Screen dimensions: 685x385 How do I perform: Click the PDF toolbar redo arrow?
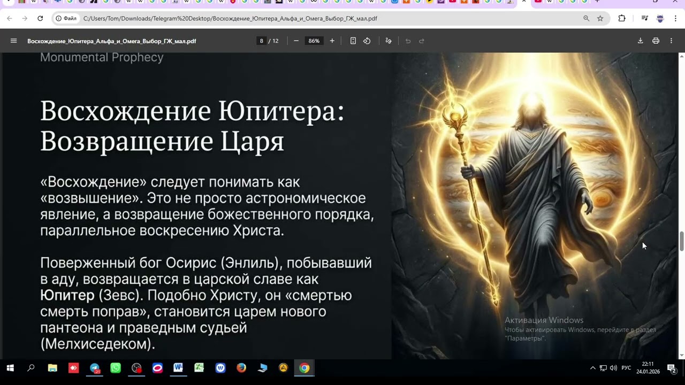pos(422,41)
